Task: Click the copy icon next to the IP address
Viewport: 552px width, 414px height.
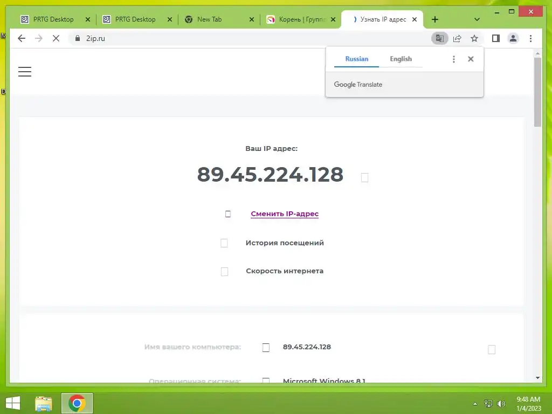Action: (x=365, y=177)
